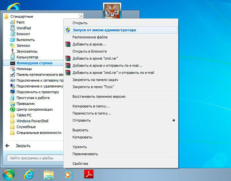Launch Adobe Reader from taskbar
Screen dimensions: 231x181
pyautogui.click(x=89, y=174)
